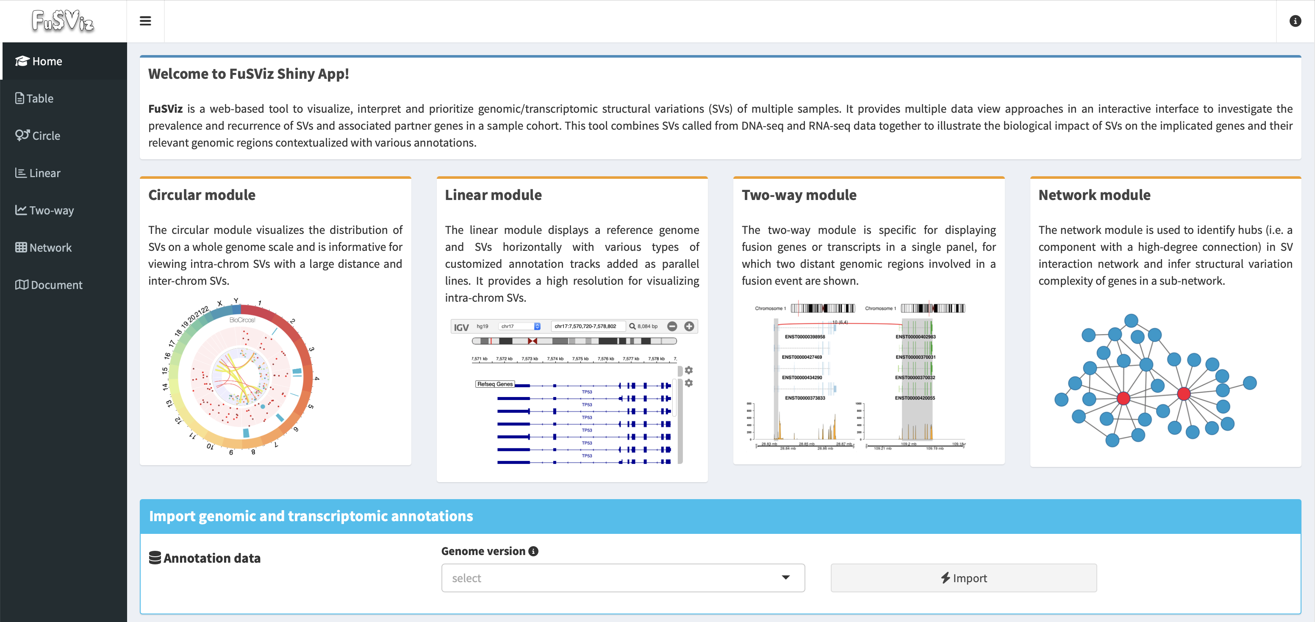Go to the Linear module

(x=64, y=173)
